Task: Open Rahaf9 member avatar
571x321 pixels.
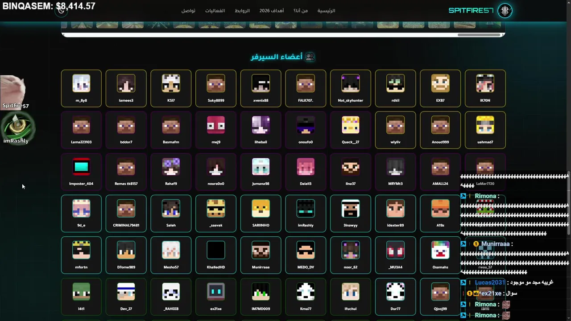Action: coord(171,167)
